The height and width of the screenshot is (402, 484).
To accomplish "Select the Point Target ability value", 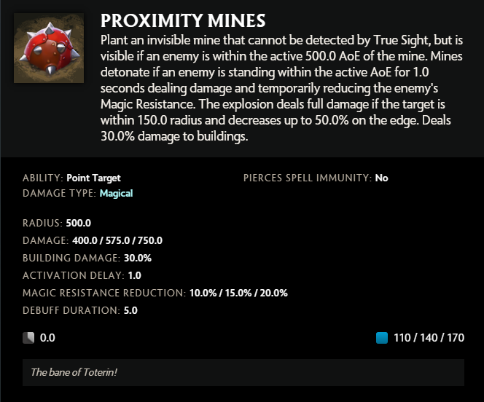I will [x=93, y=178].
